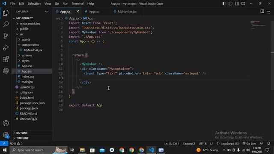Open the Run and Debug view
The width and height of the screenshot is (274, 154).
[6, 47]
